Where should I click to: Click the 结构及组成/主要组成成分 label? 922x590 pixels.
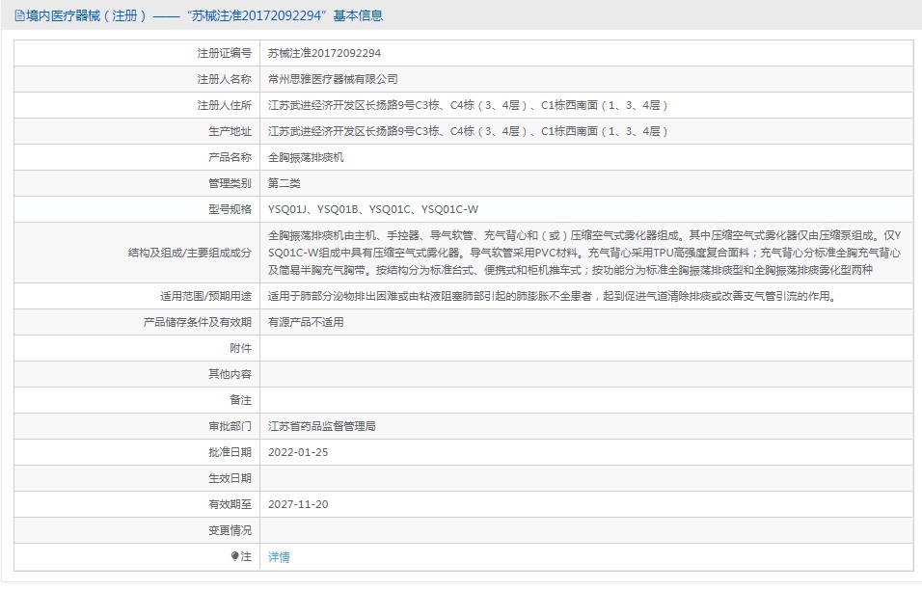(189, 253)
